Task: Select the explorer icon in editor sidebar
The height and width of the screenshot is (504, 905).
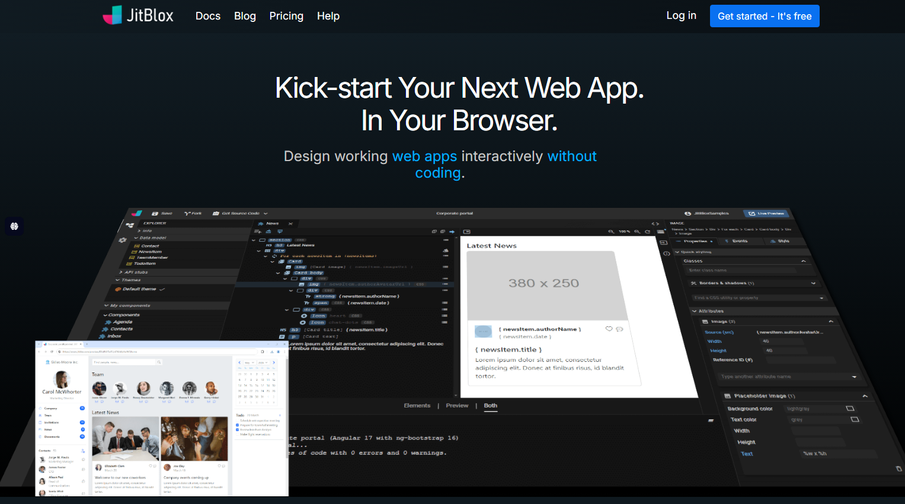Action: pos(130,225)
